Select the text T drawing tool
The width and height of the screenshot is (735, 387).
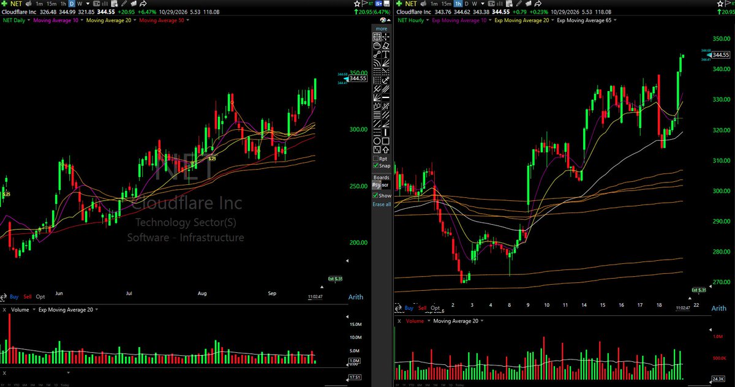click(386, 54)
